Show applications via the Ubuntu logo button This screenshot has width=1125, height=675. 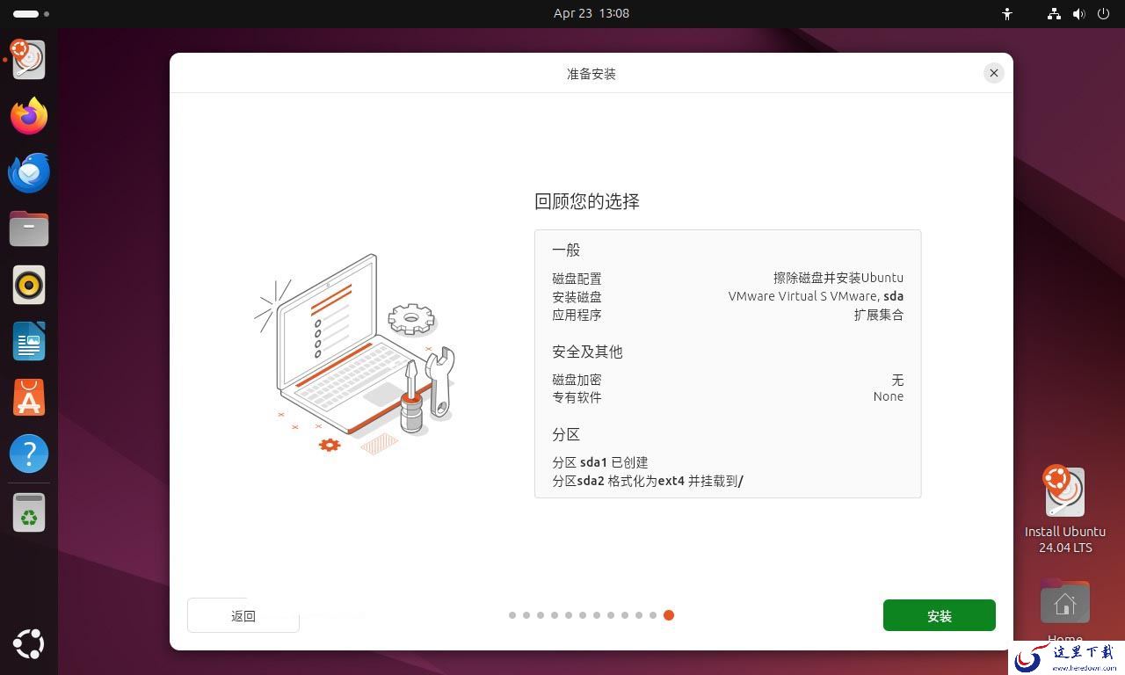click(x=29, y=643)
